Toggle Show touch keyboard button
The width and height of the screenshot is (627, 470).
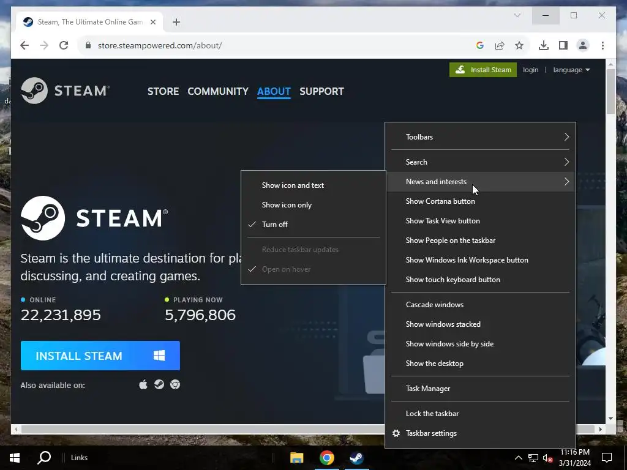point(480,279)
